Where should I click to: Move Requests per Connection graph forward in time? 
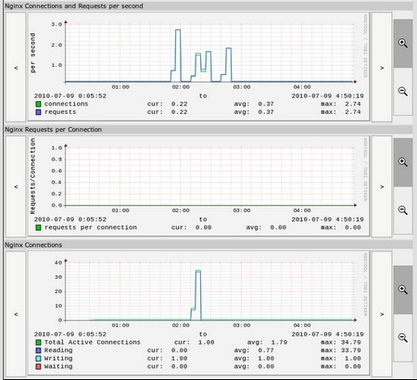[382, 186]
